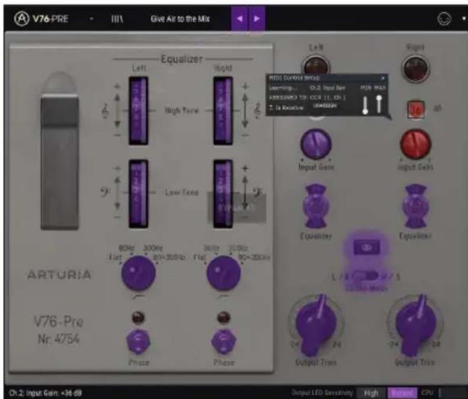Screen dimensions: 468x399
Task: Close the MIDI Control Setup popup
Action: (x=383, y=78)
